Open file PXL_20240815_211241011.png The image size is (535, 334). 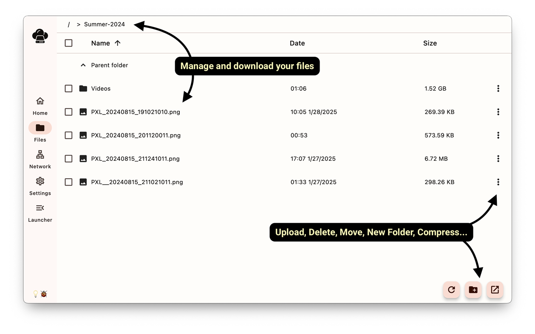click(135, 159)
